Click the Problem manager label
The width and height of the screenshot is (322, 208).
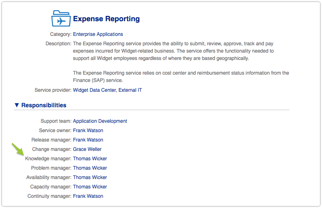[51, 168]
